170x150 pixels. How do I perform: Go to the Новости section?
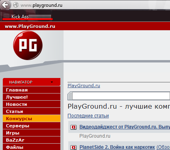pos(31,104)
